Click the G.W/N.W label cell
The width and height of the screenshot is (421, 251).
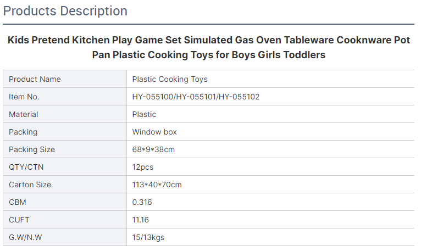65,237
